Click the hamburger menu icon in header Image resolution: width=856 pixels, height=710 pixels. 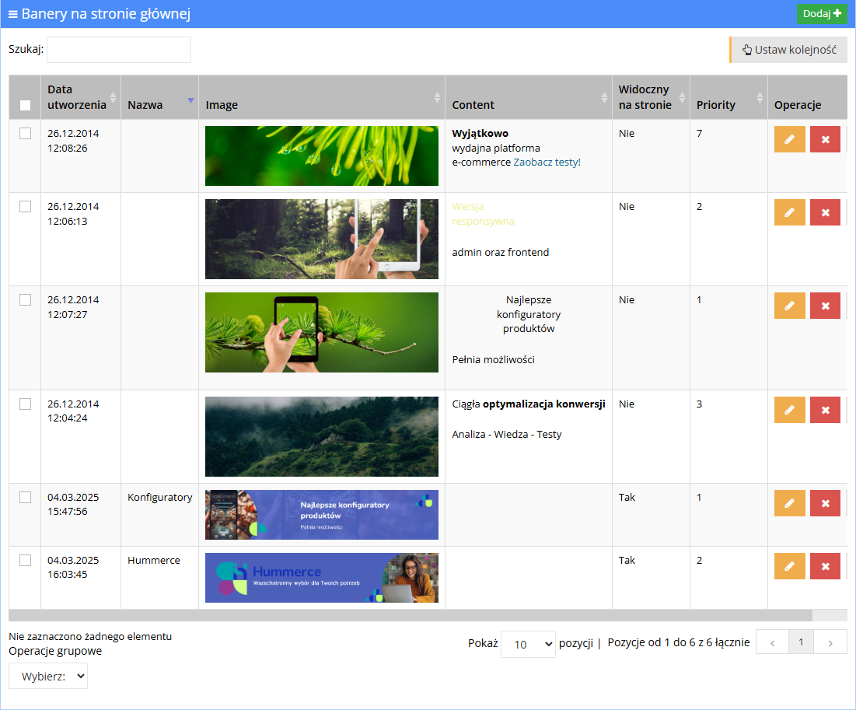tap(13, 14)
